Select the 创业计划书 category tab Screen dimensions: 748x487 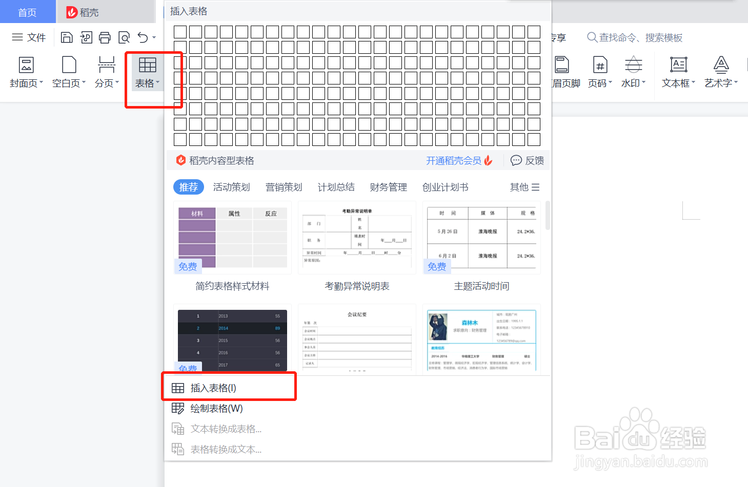[446, 187]
